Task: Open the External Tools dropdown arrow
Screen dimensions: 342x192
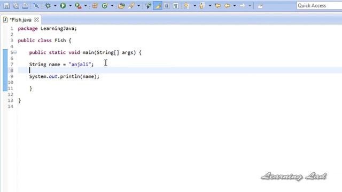Action: tap(85, 6)
